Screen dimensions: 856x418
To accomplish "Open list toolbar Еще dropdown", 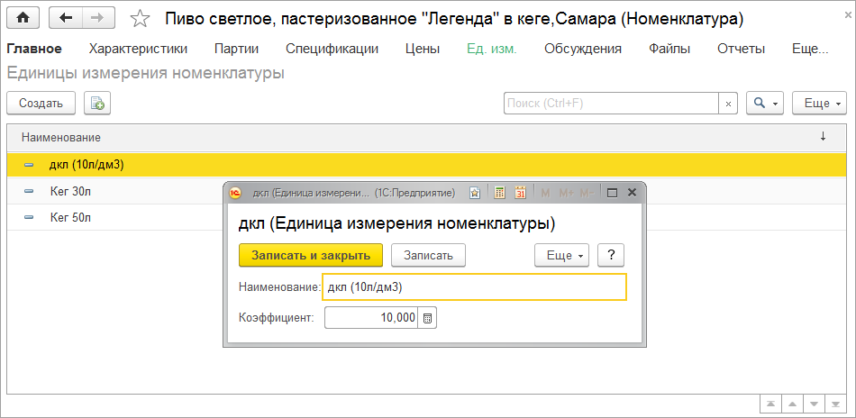I will [819, 103].
